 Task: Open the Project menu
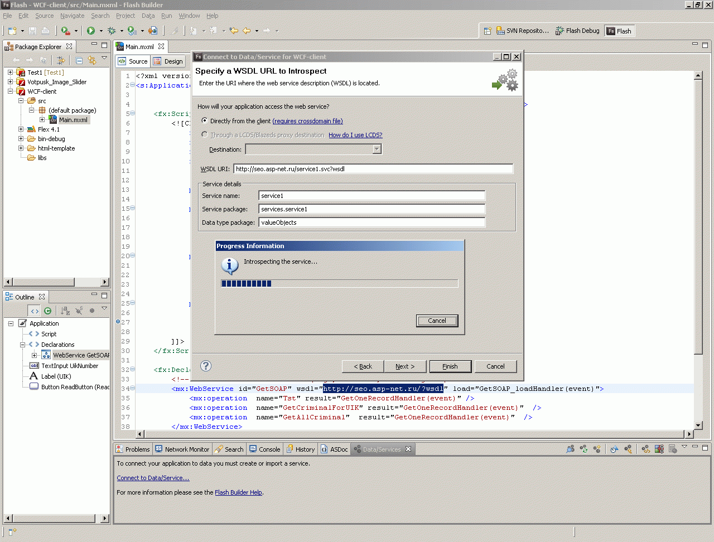point(126,16)
